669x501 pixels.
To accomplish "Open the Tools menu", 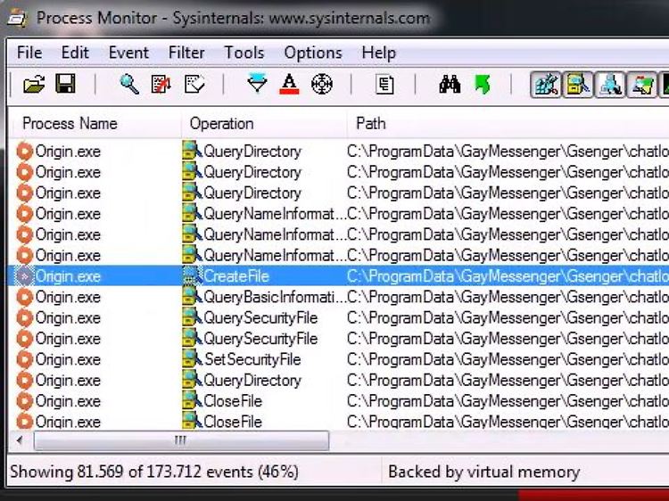I will (x=244, y=53).
